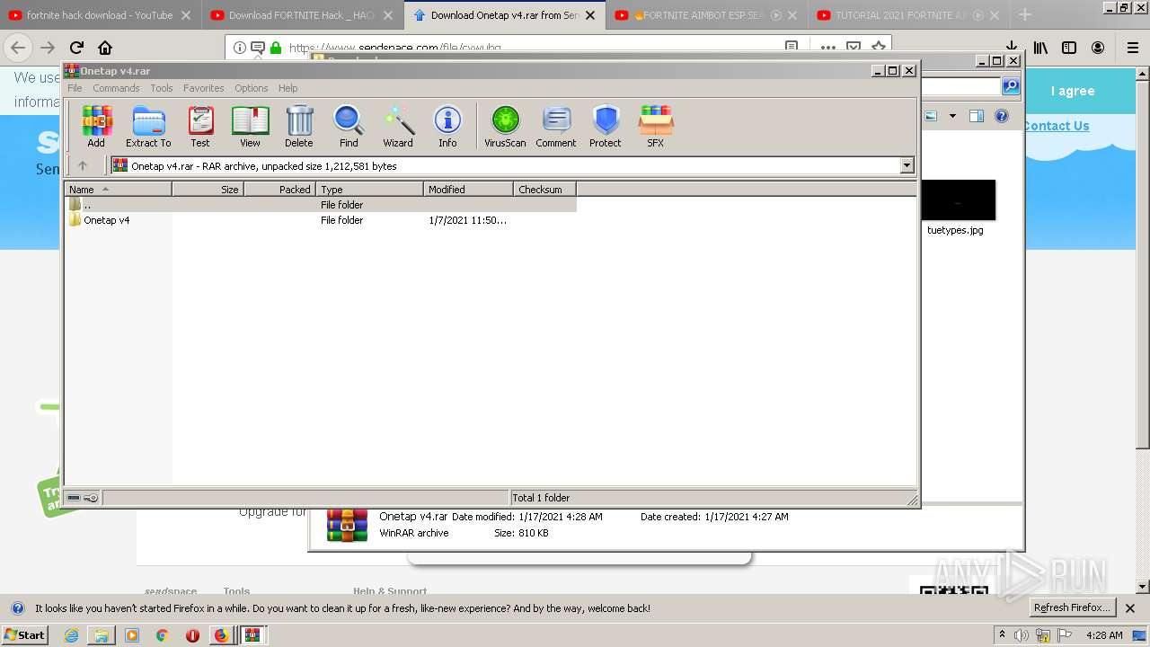Select the parent '..' folder row
Screen dimensions: 1150x647
[x=321, y=205]
